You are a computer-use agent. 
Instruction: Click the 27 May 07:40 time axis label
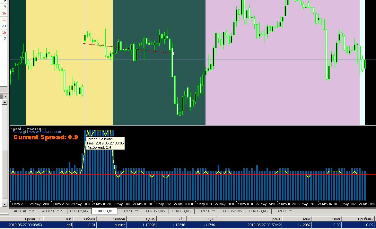[x=327, y=204]
